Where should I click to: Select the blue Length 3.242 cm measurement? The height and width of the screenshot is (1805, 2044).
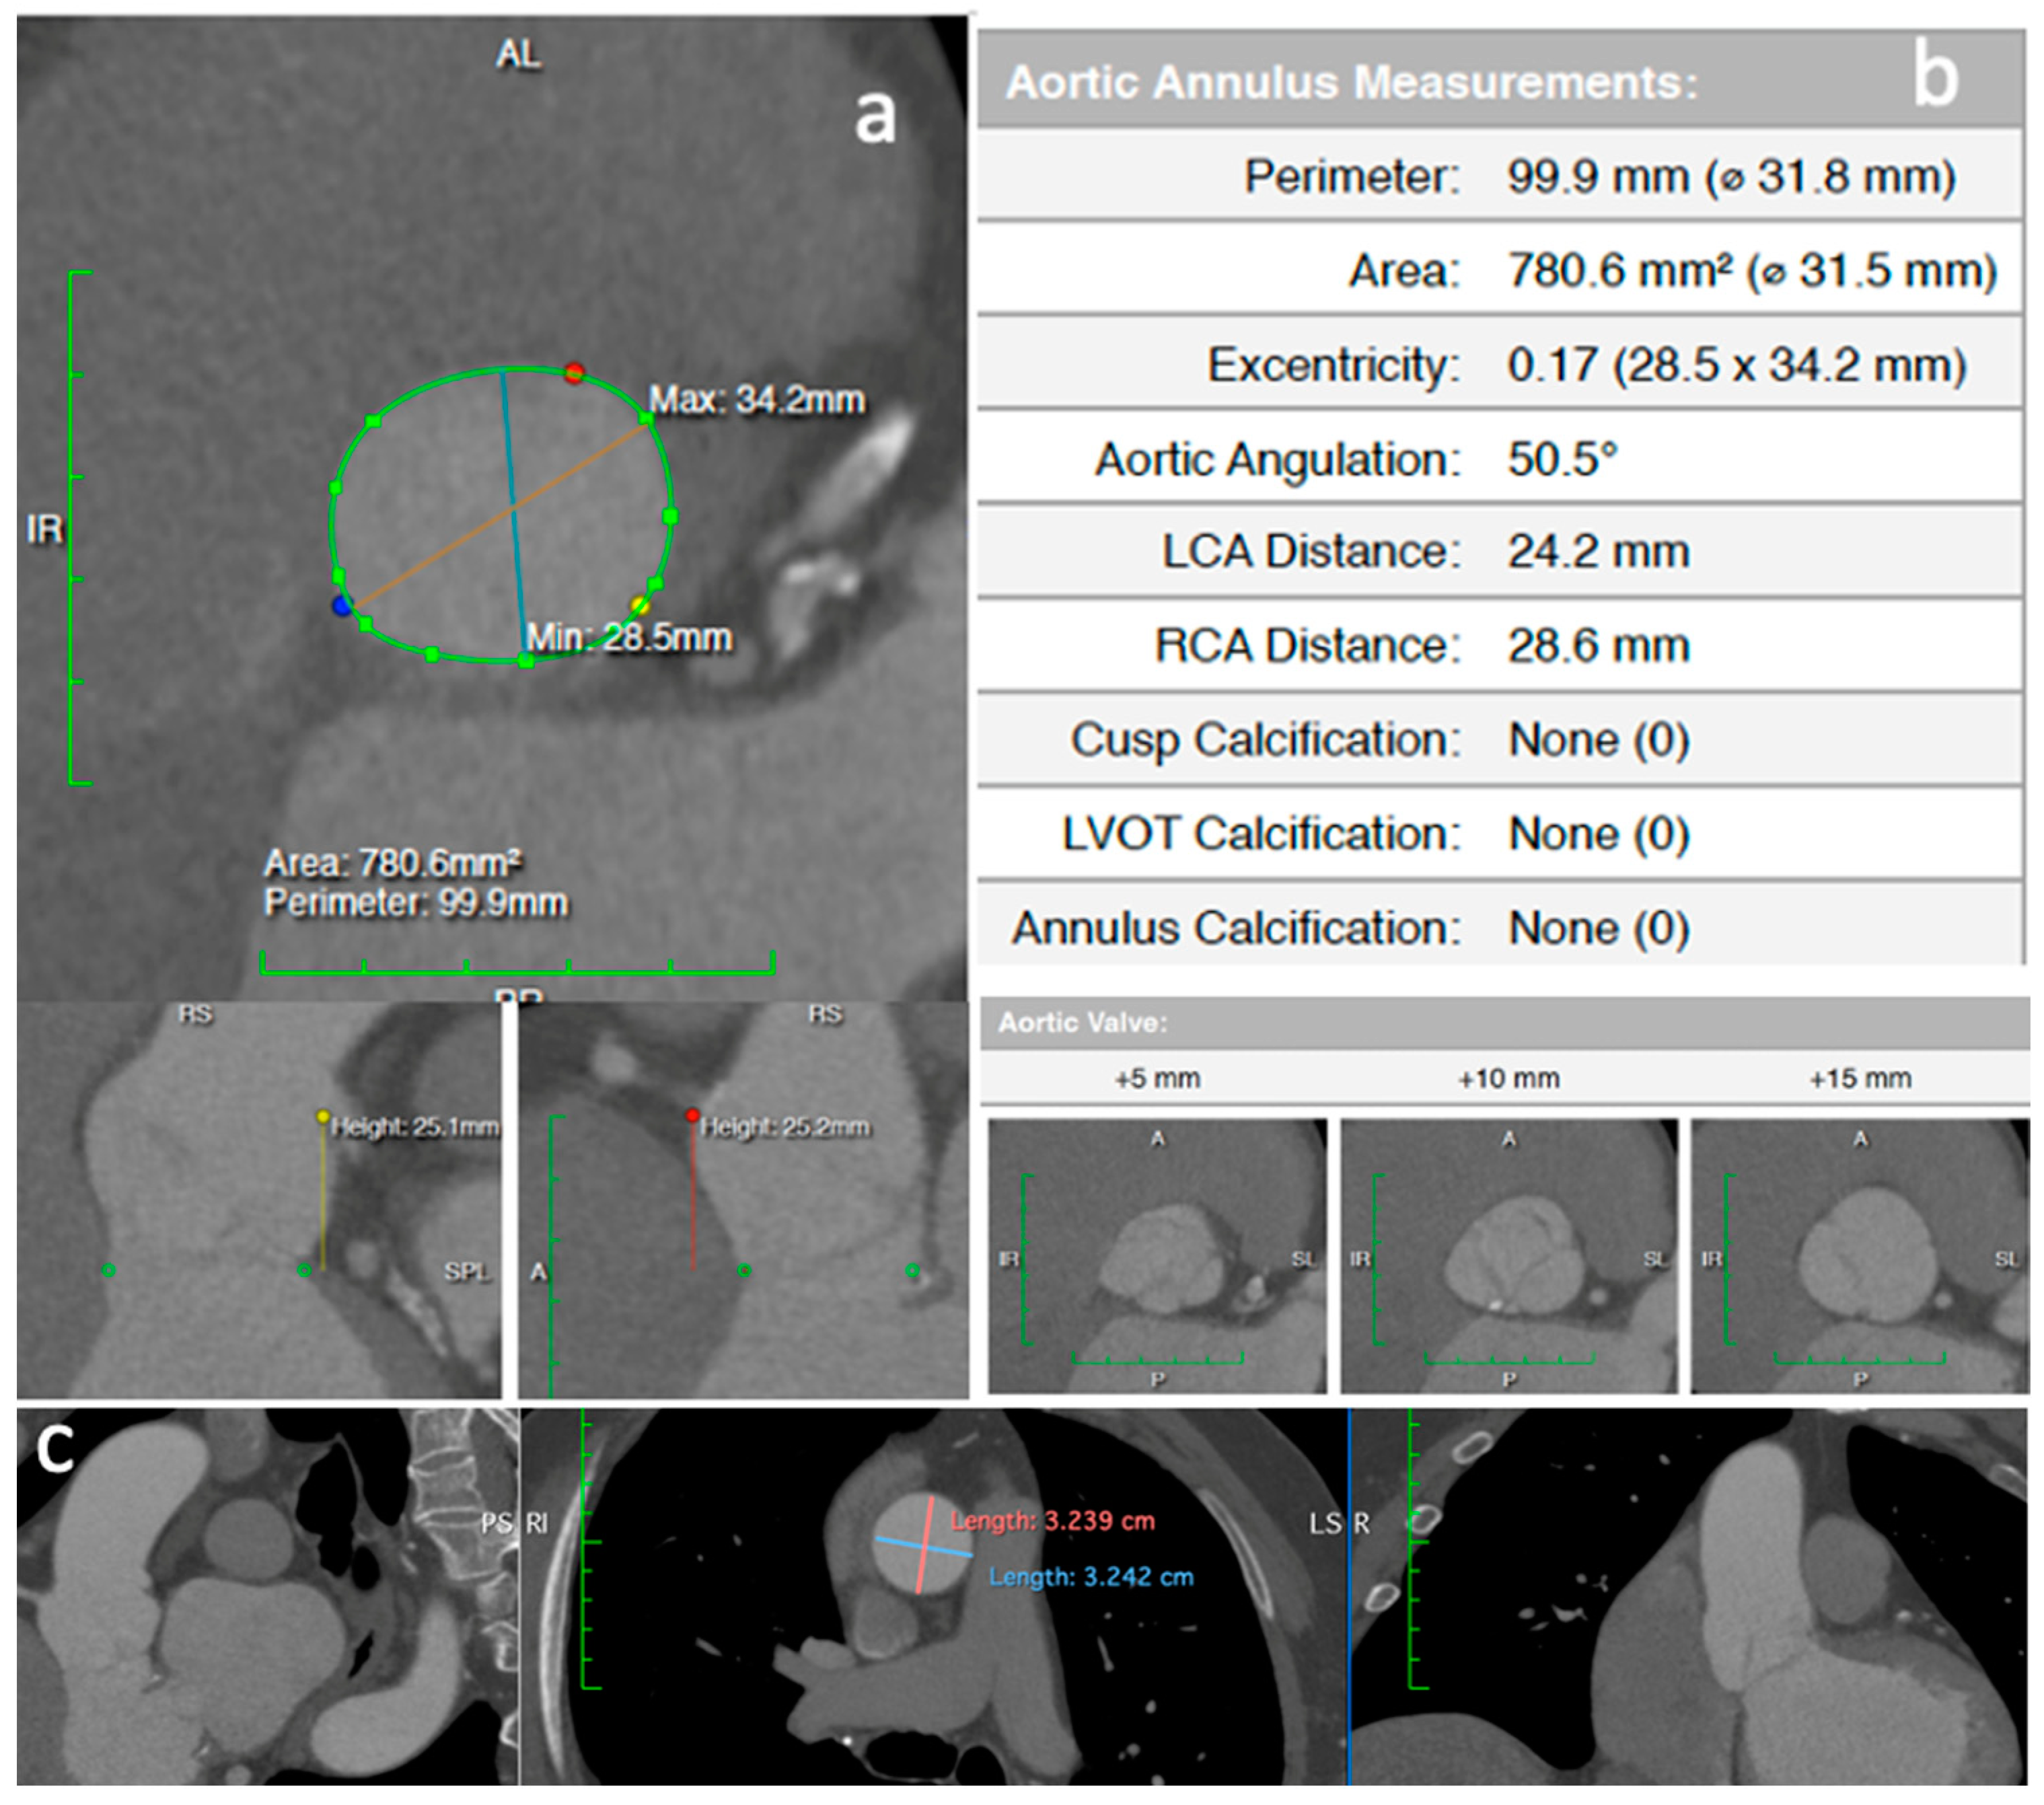tap(1091, 1577)
